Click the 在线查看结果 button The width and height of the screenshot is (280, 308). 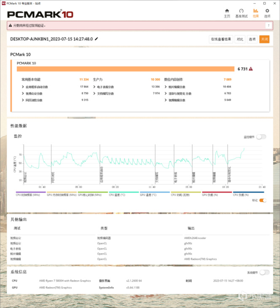(x=221, y=39)
